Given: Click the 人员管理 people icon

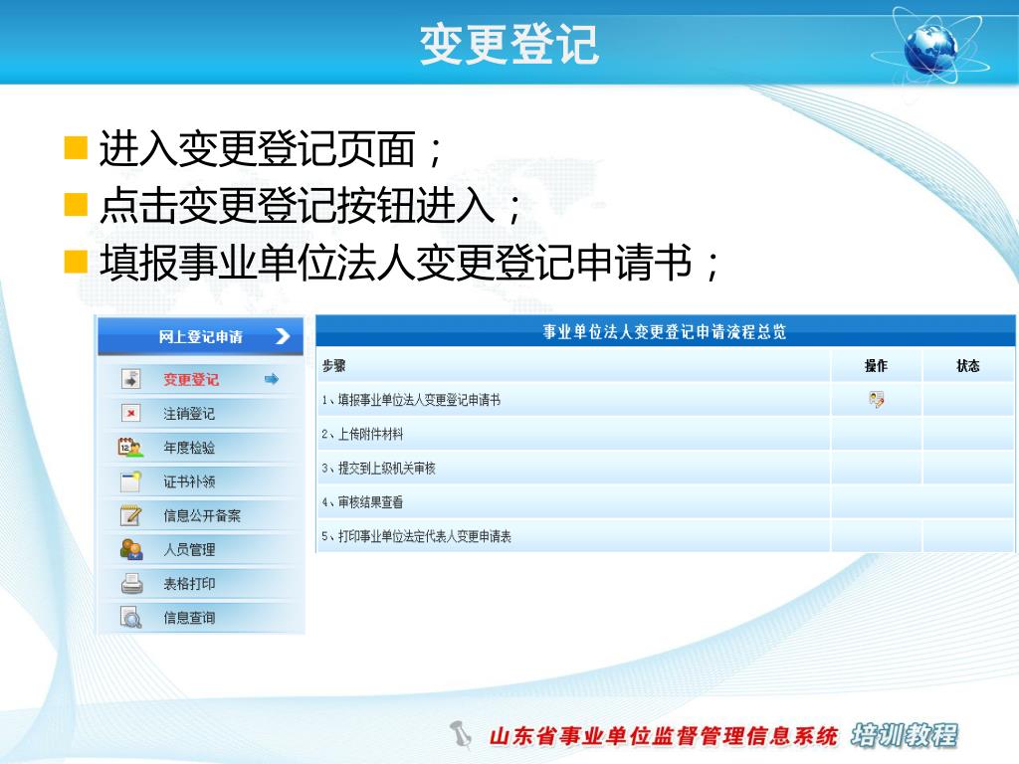Looking at the screenshot, I should (x=131, y=549).
